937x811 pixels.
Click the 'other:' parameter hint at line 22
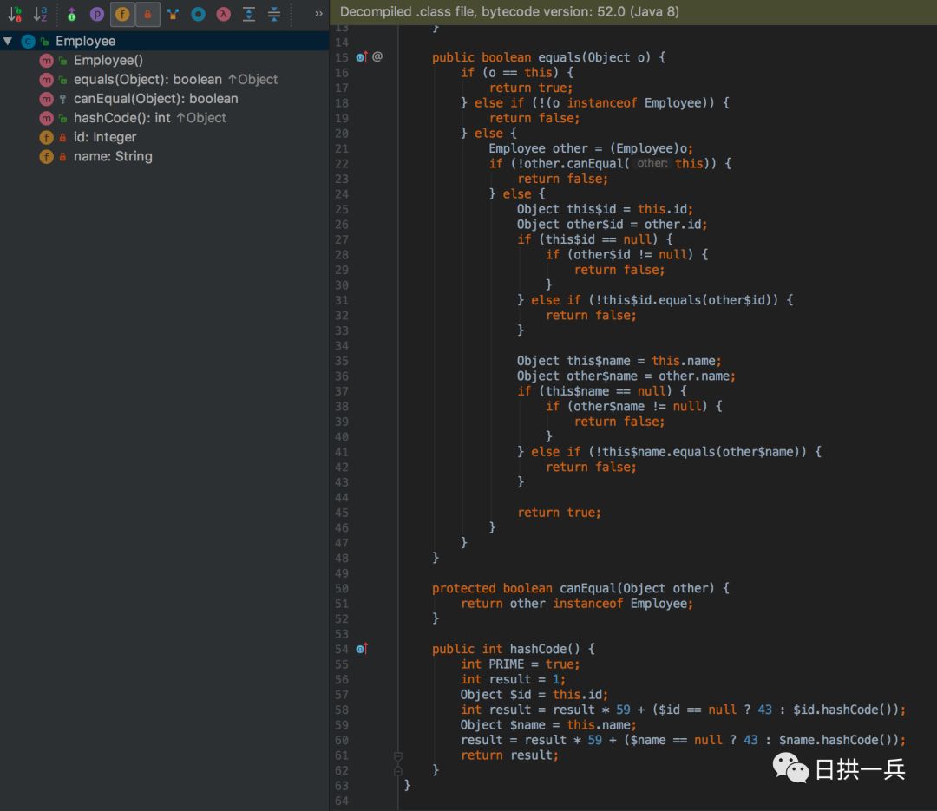652,163
